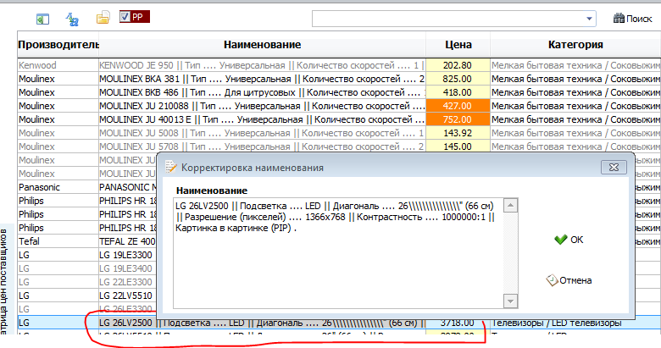Select the price cell 418.00
Screen dimensions: 661x348
pos(458,92)
